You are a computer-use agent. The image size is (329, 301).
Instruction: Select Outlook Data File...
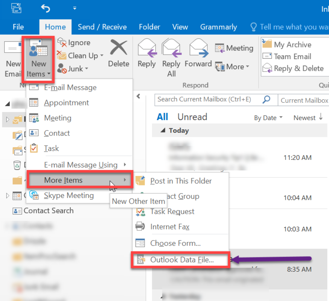click(x=181, y=260)
